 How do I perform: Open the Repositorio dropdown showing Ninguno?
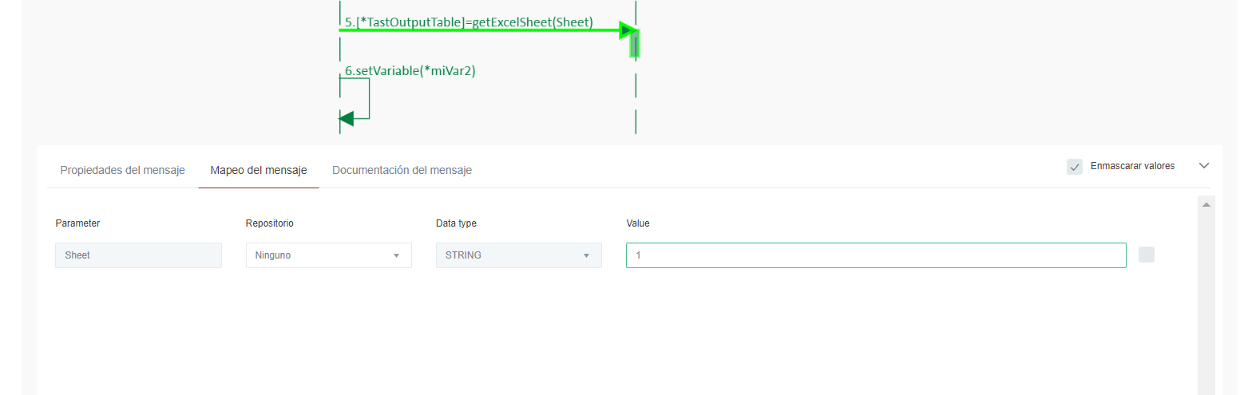point(328,255)
